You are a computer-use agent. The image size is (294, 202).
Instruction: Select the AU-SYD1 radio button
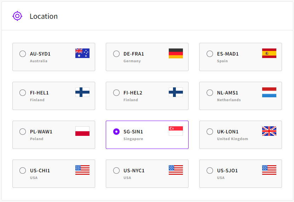(x=23, y=54)
